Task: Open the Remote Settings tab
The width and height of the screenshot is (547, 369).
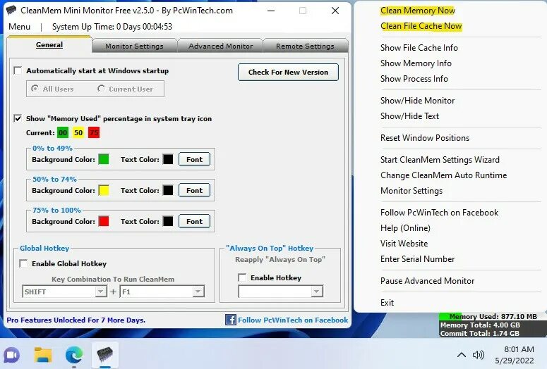Action: point(305,46)
